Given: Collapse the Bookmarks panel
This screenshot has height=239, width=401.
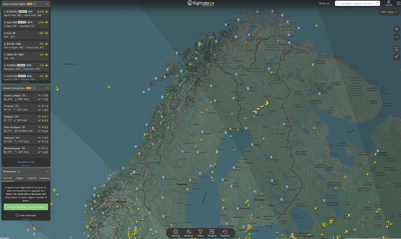Looking at the screenshot, I should [47, 172].
